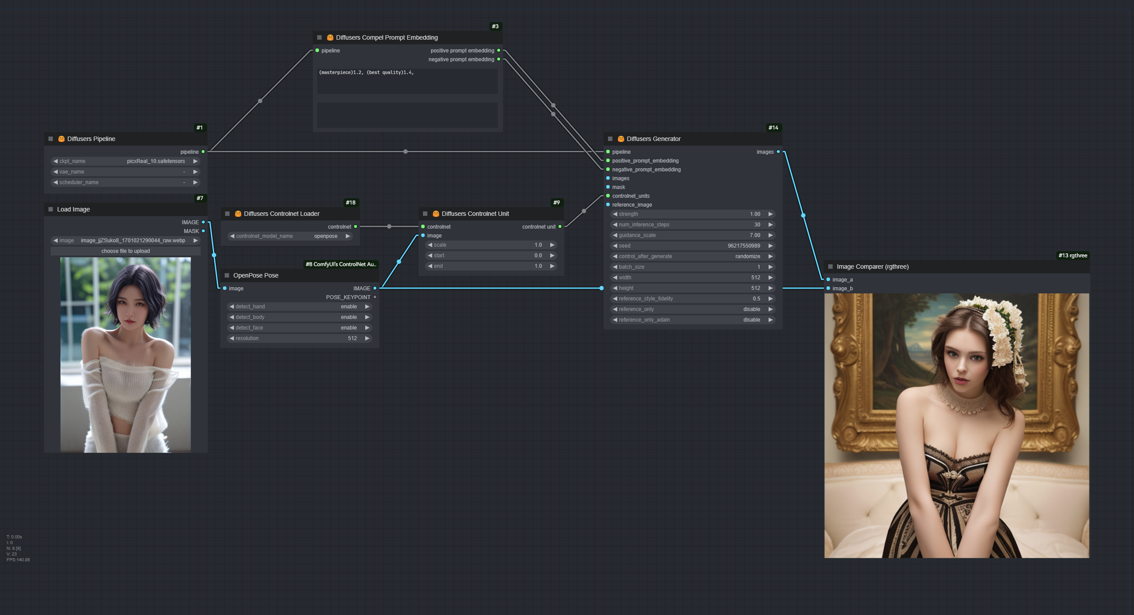Click the Compel Prompt Embedding emoji icon

tap(330, 37)
